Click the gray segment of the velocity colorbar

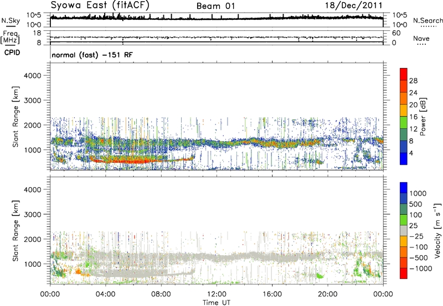click(x=404, y=230)
